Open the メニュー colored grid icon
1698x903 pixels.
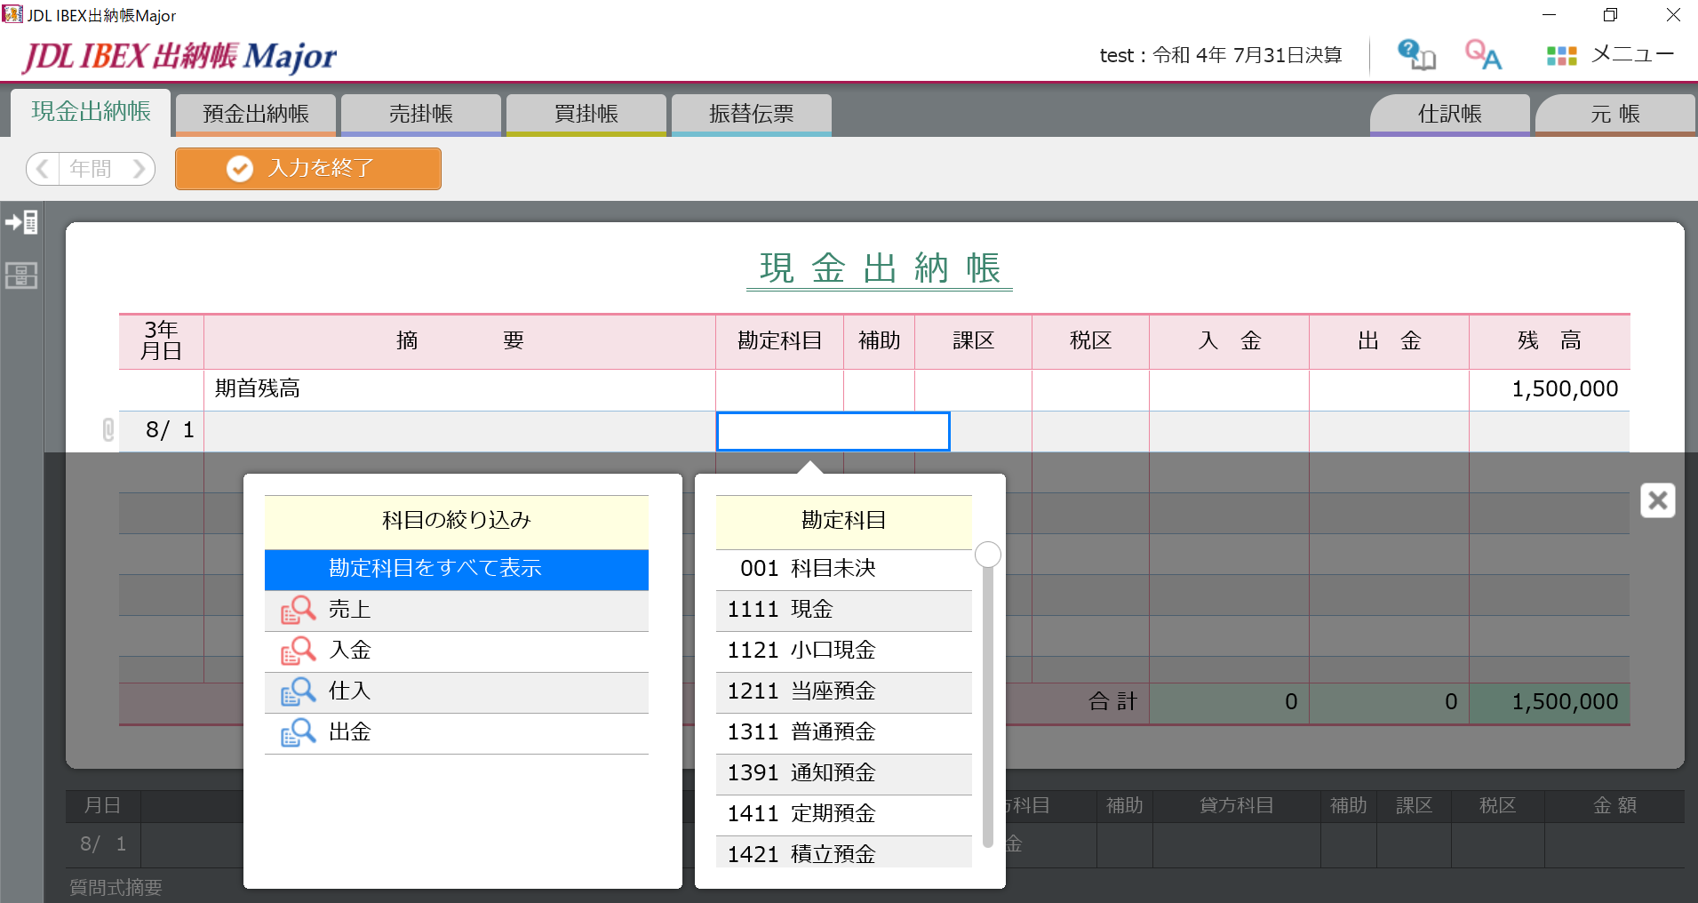pyautogui.click(x=1562, y=54)
